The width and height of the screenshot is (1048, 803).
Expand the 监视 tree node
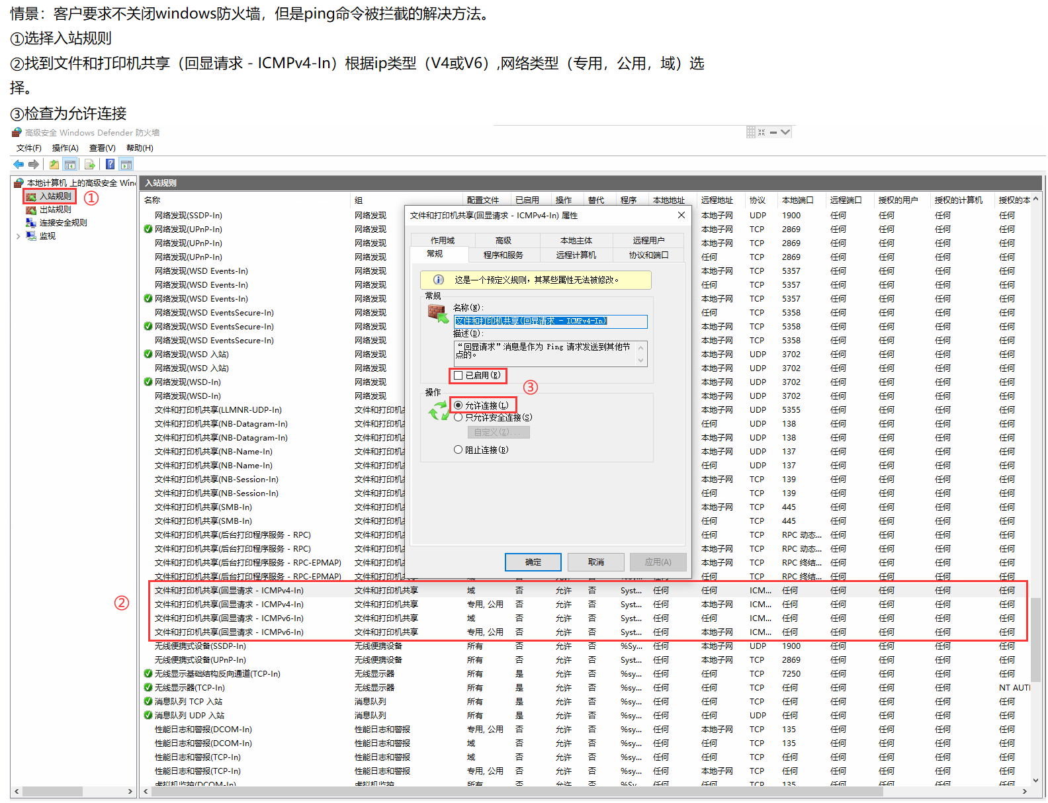coord(18,236)
